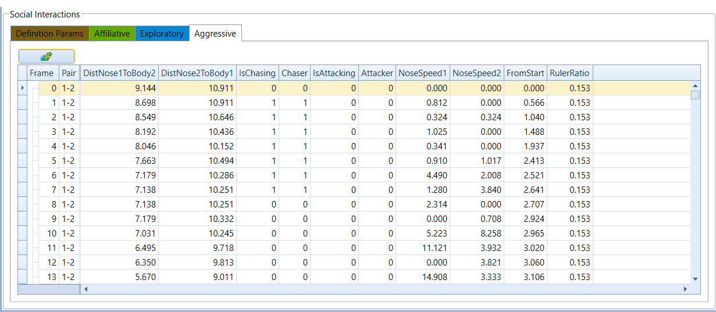Click the Aggressive tab
Screen dimensions: 716x312
(215, 34)
